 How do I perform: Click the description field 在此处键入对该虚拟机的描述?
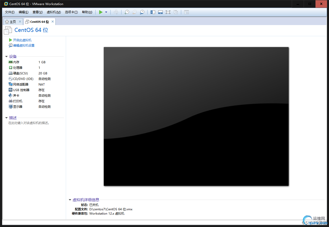point(29,123)
